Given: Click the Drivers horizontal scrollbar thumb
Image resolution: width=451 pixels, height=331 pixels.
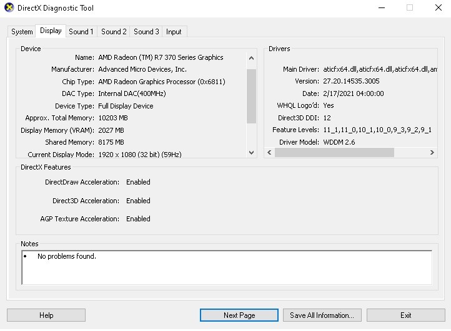Looking at the screenshot, I should point(334,153).
